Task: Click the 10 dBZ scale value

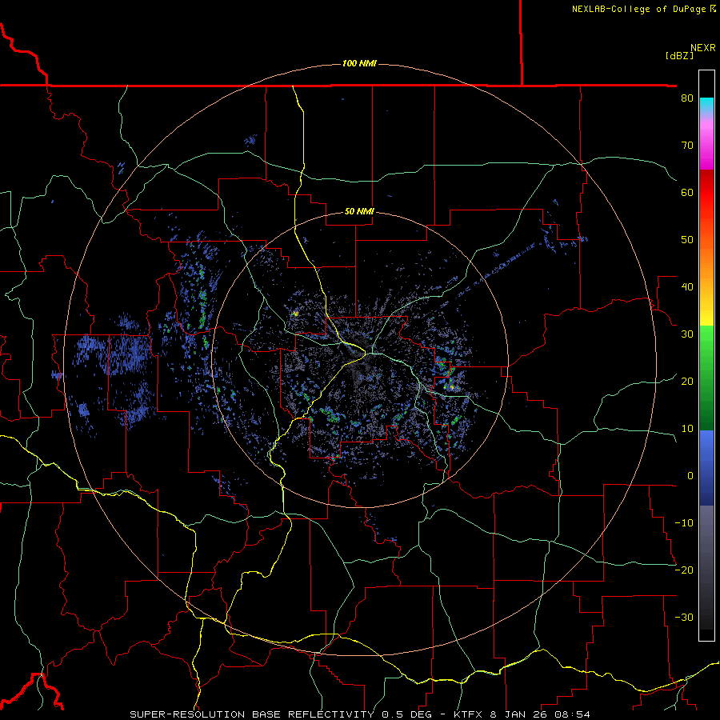Action: pyautogui.click(x=687, y=429)
